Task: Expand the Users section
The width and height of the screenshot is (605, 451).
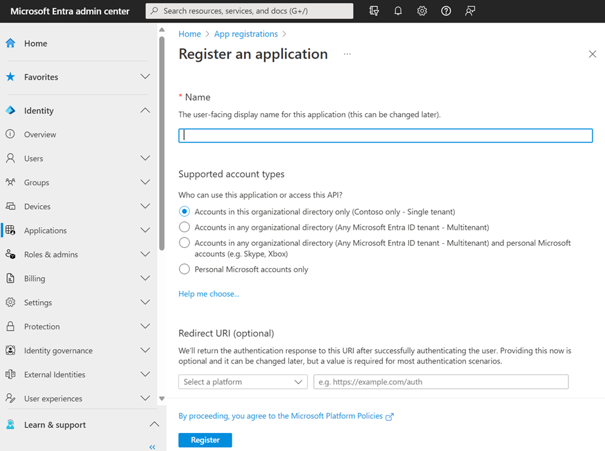Action: point(145,158)
